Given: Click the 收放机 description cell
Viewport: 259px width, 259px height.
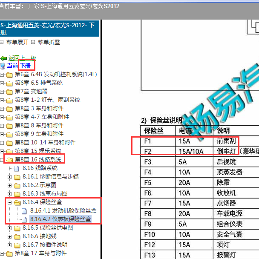Looking at the screenshot, I should click(x=236, y=193).
